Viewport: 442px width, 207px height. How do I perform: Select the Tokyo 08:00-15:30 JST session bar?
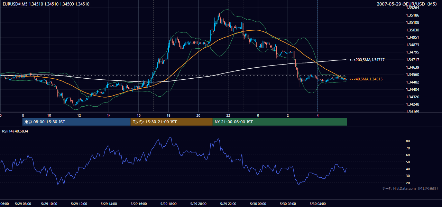[x=76, y=122]
